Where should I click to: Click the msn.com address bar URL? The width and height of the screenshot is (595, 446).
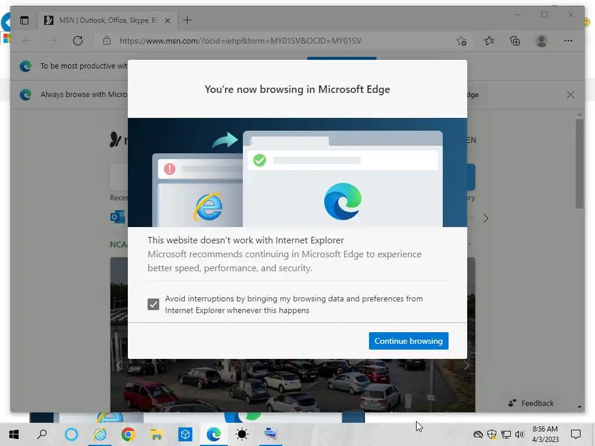click(240, 41)
